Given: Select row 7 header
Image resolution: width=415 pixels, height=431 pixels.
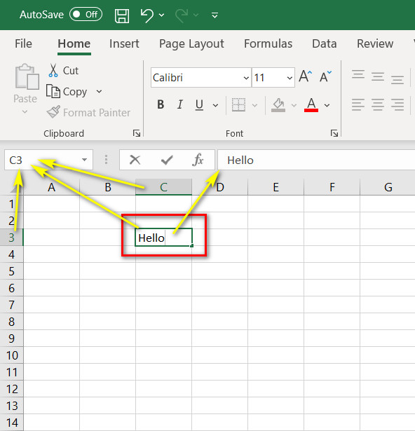Looking at the screenshot, I should click(x=11, y=305).
